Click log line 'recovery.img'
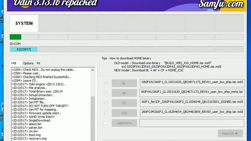The width and height of the screenshot is (251, 141). pos(29,138)
